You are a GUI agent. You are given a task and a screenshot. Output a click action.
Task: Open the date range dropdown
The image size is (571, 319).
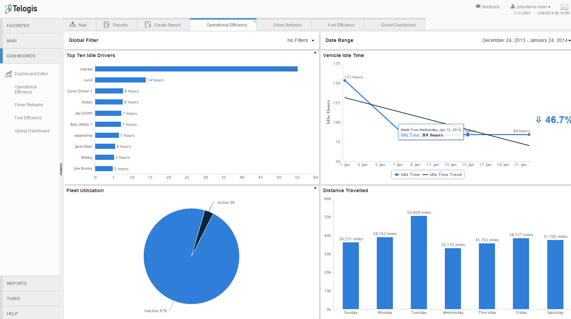526,41
